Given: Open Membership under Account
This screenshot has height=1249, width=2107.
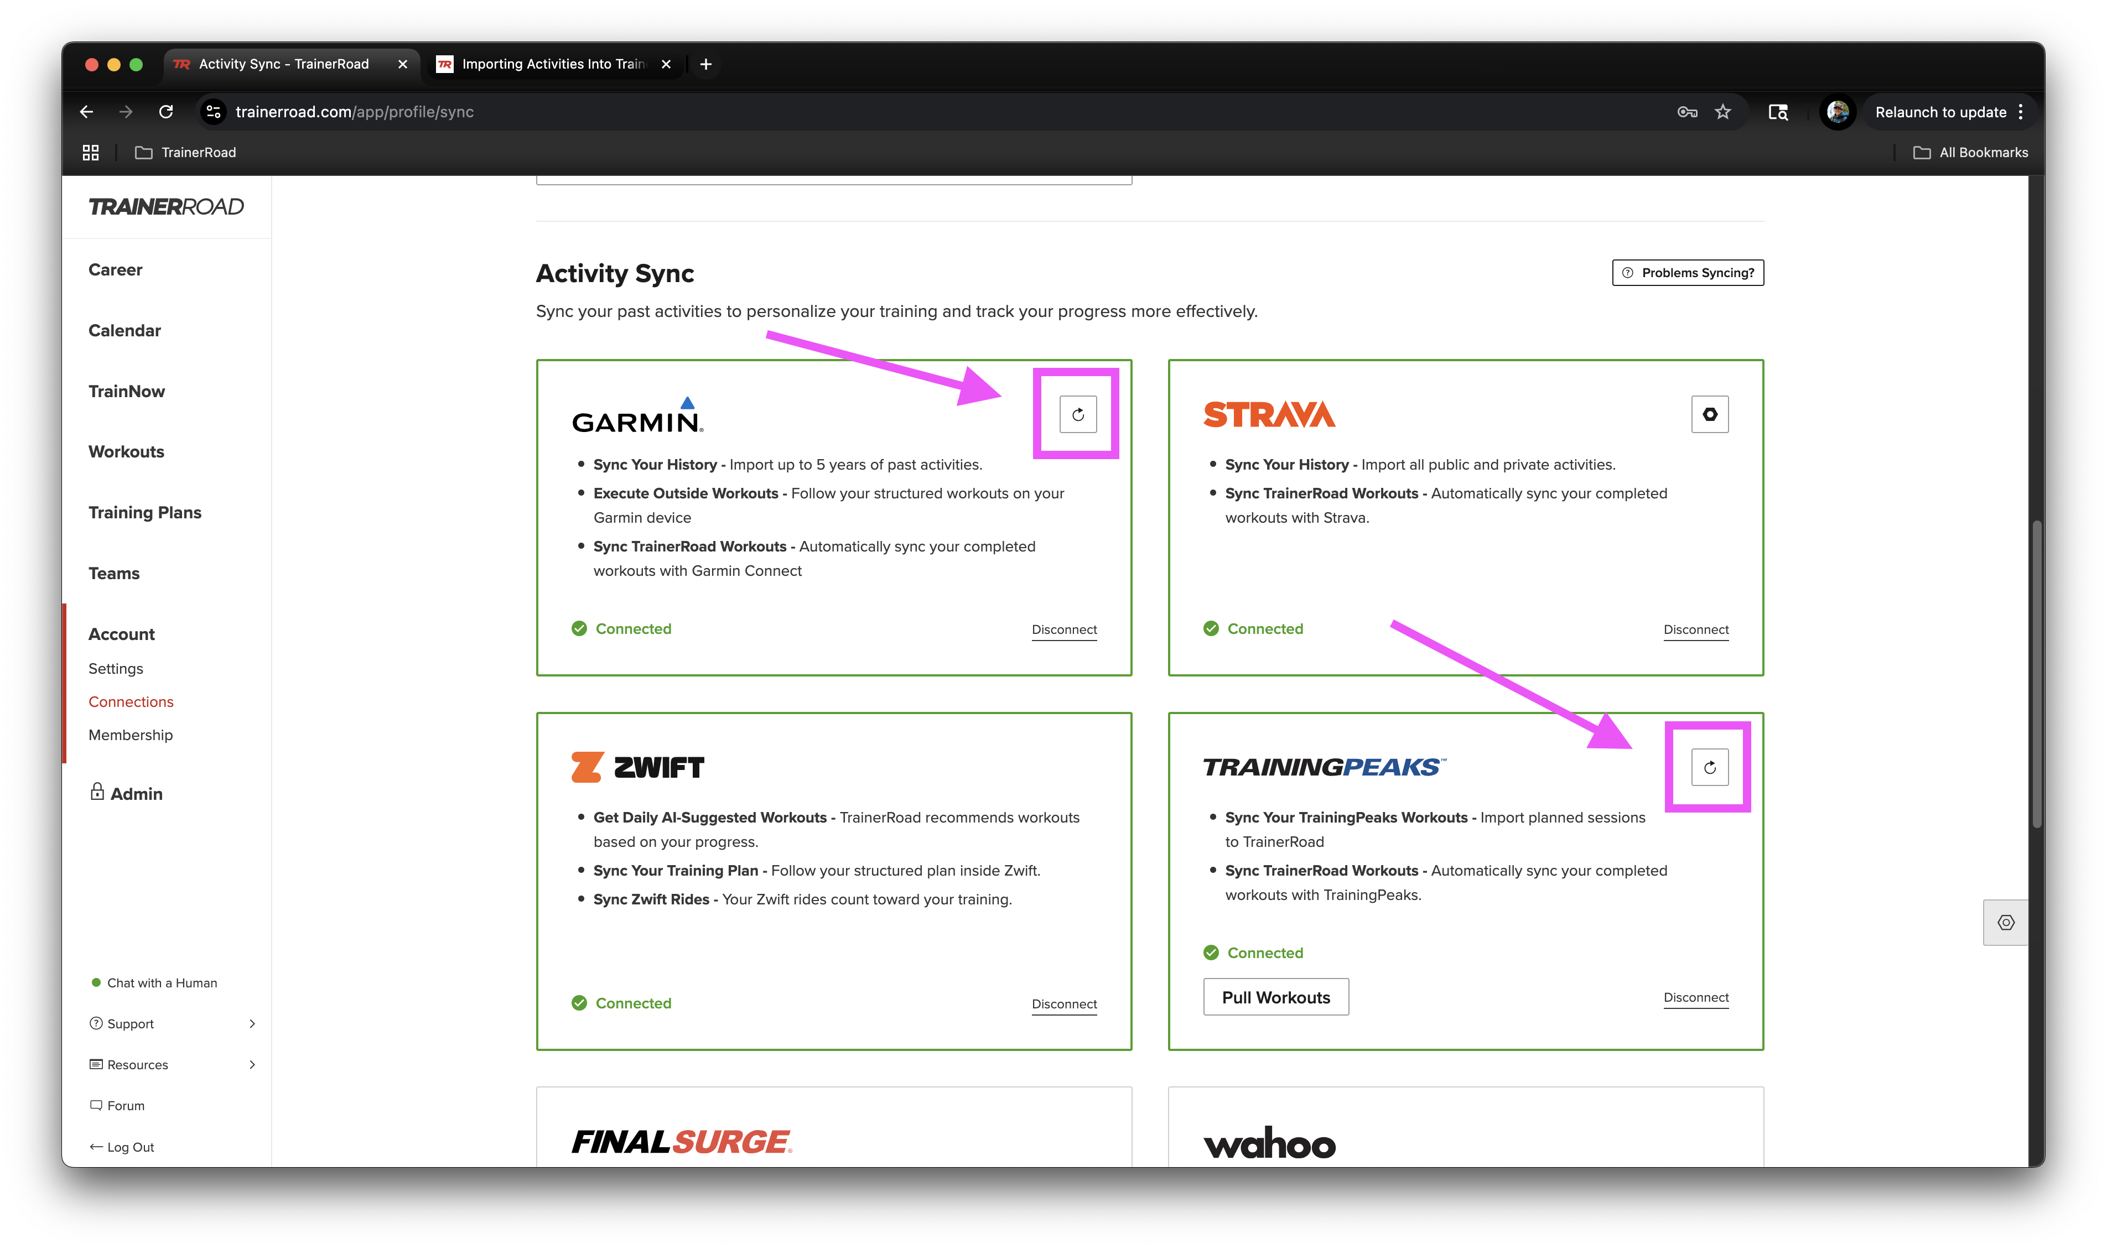Looking at the screenshot, I should (131, 735).
